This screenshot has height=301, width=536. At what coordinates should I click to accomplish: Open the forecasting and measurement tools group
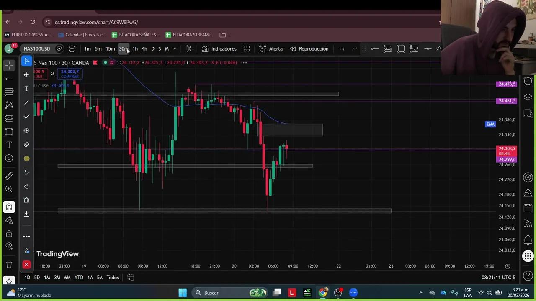[x=9, y=118]
